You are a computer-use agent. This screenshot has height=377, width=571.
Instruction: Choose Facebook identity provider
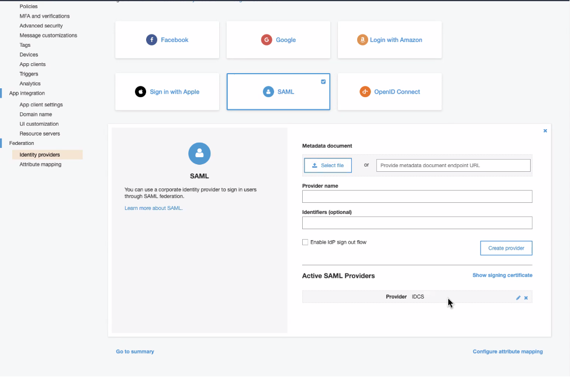[x=167, y=40]
